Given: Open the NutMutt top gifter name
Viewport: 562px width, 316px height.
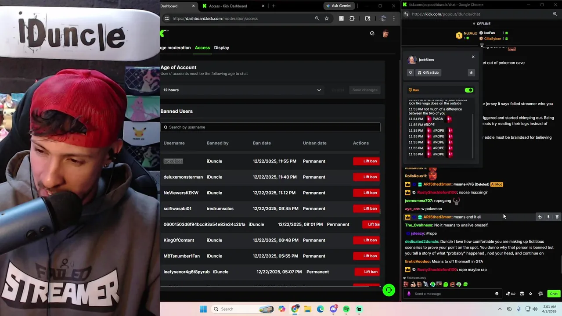Looking at the screenshot, I should click(470, 33).
